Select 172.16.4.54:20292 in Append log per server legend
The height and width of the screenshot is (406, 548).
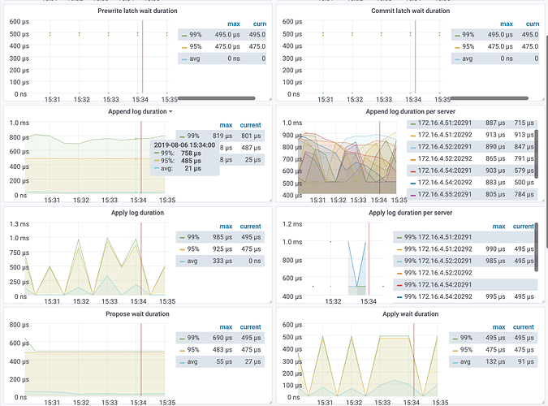click(x=445, y=183)
